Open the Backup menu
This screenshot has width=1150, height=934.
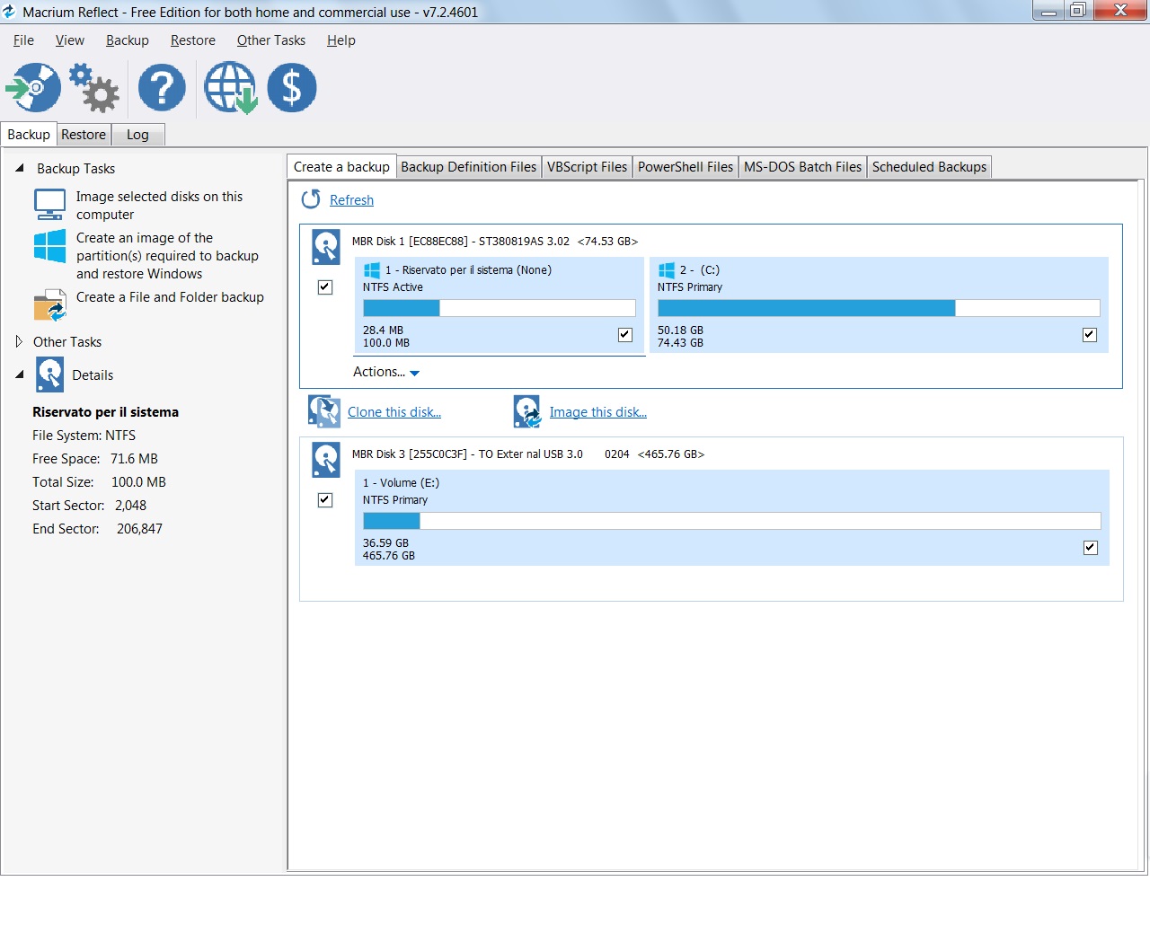point(128,40)
